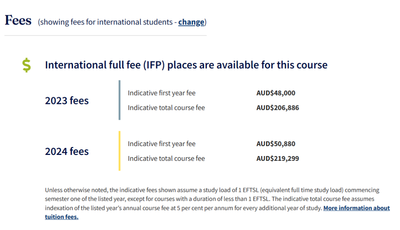Select the 'International full fee (IFP)' heading
The height and width of the screenshot is (230, 400).
(186, 65)
